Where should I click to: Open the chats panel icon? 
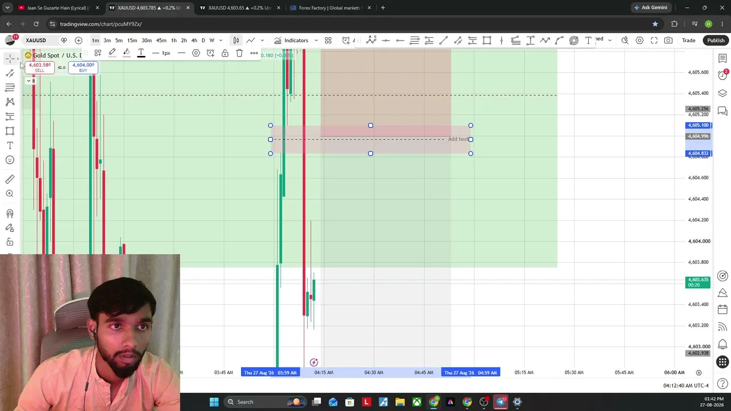(x=722, y=111)
